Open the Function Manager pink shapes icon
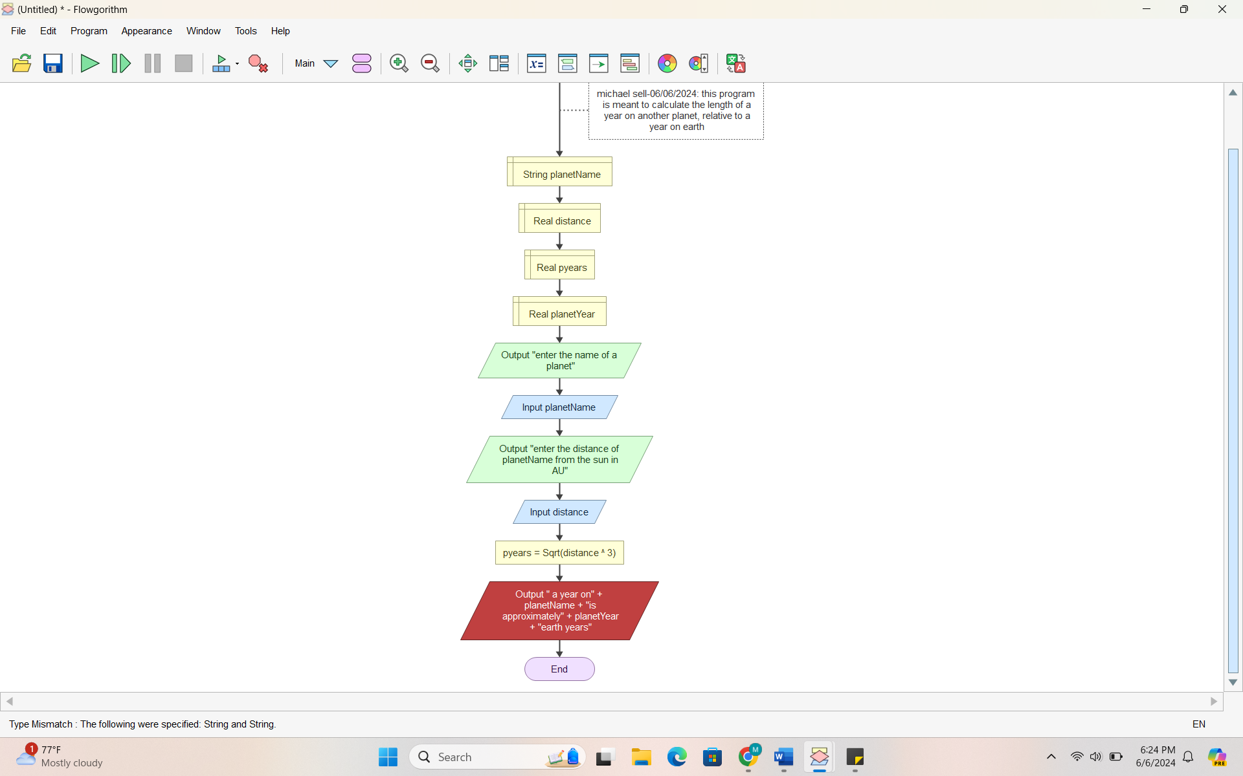The height and width of the screenshot is (776, 1243). click(x=362, y=63)
